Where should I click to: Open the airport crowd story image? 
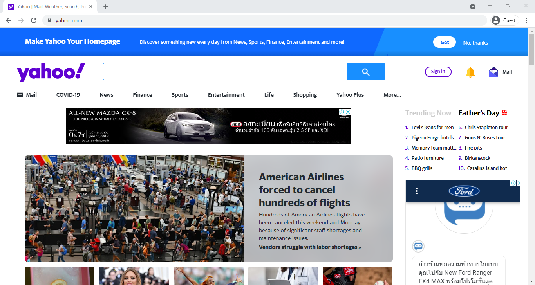(134, 209)
